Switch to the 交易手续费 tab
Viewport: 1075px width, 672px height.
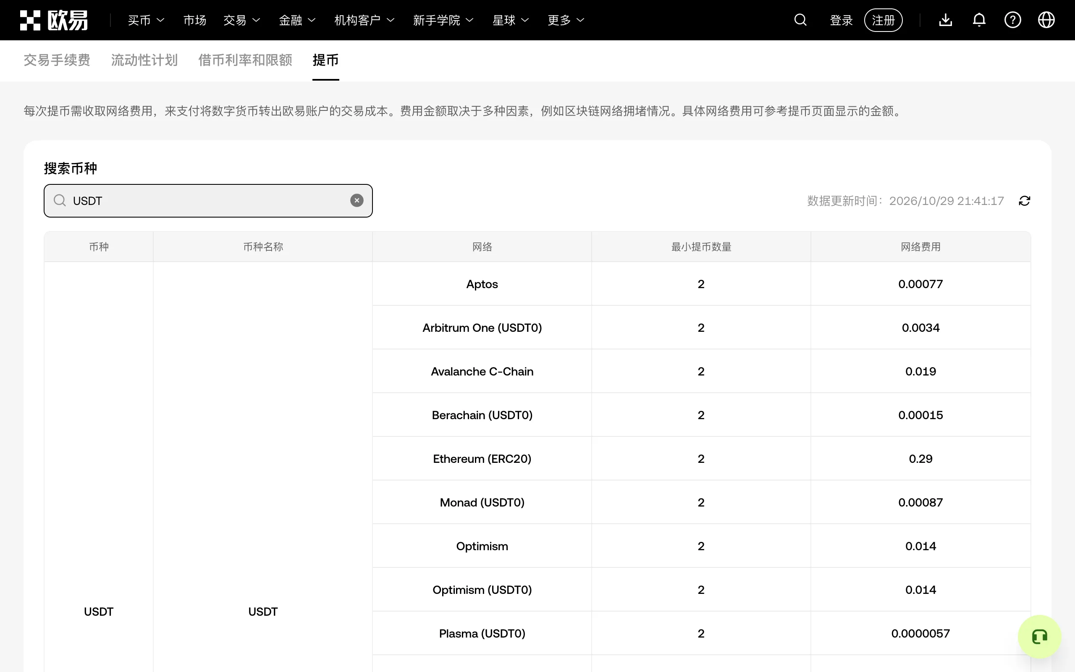(x=57, y=60)
